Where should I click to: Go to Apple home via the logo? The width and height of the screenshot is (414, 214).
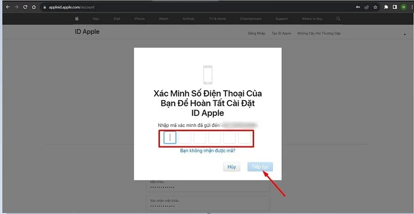(77, 19)
